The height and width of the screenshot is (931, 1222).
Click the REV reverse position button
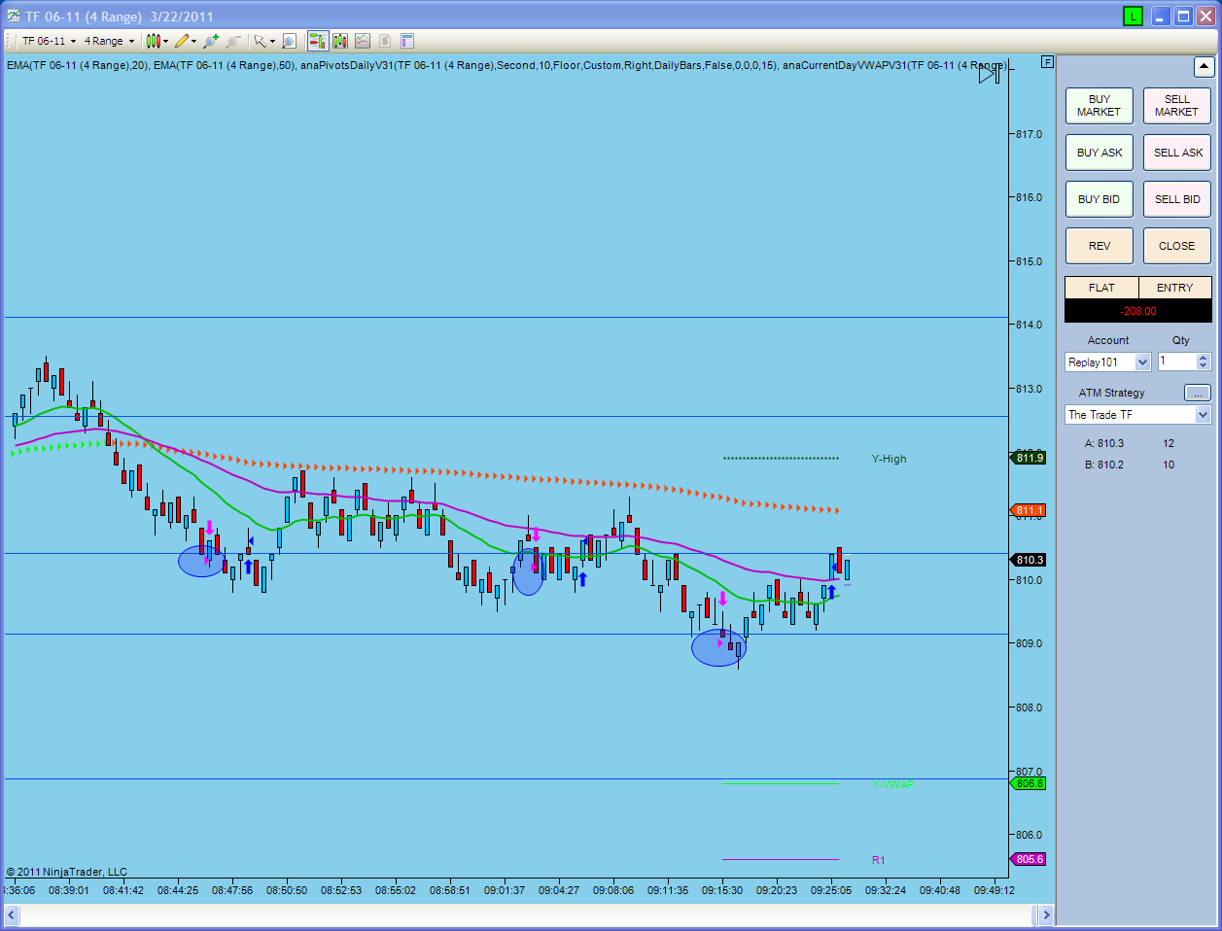[1099, 246]
